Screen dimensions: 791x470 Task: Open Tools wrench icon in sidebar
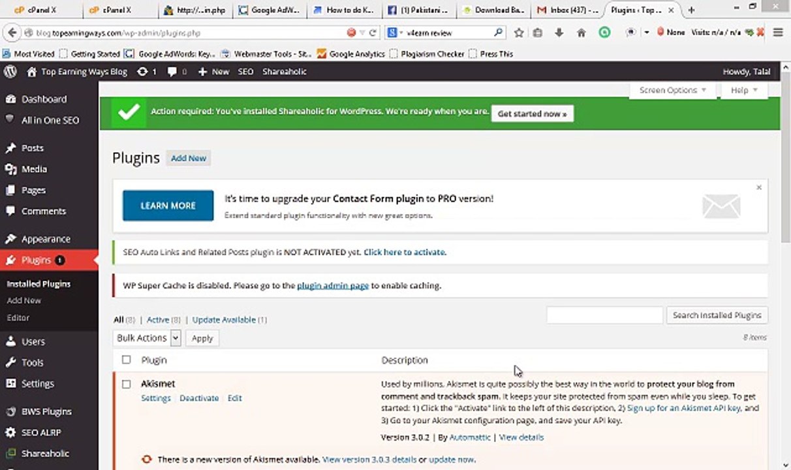point(10,362)
